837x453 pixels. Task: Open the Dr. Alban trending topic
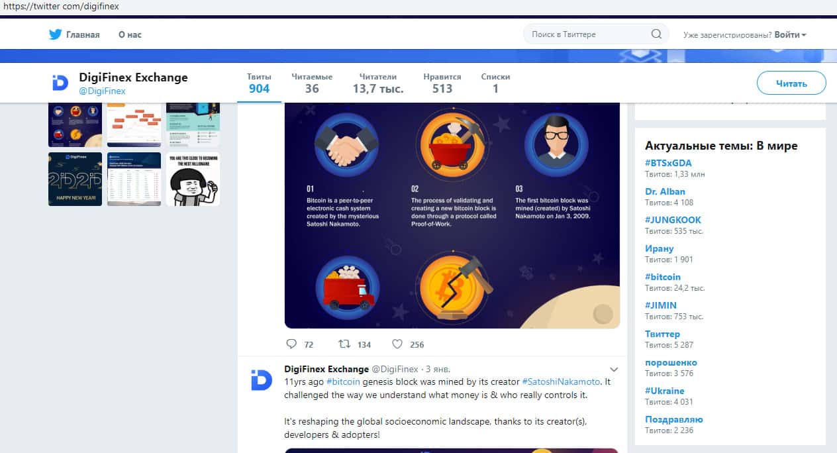[x=665, y=191]
